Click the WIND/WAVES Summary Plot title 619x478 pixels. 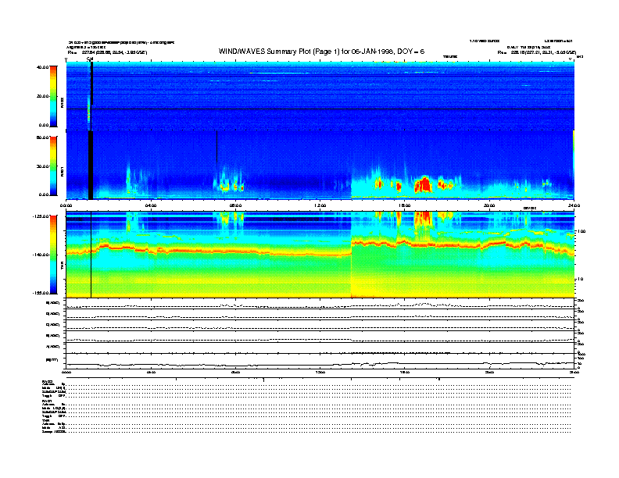tap(321, 52)
